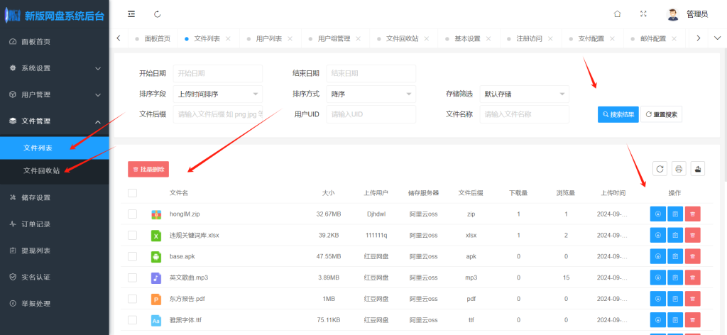Download 雅黑字体.ttf file
727x335 pixels.
coord(658,319)
